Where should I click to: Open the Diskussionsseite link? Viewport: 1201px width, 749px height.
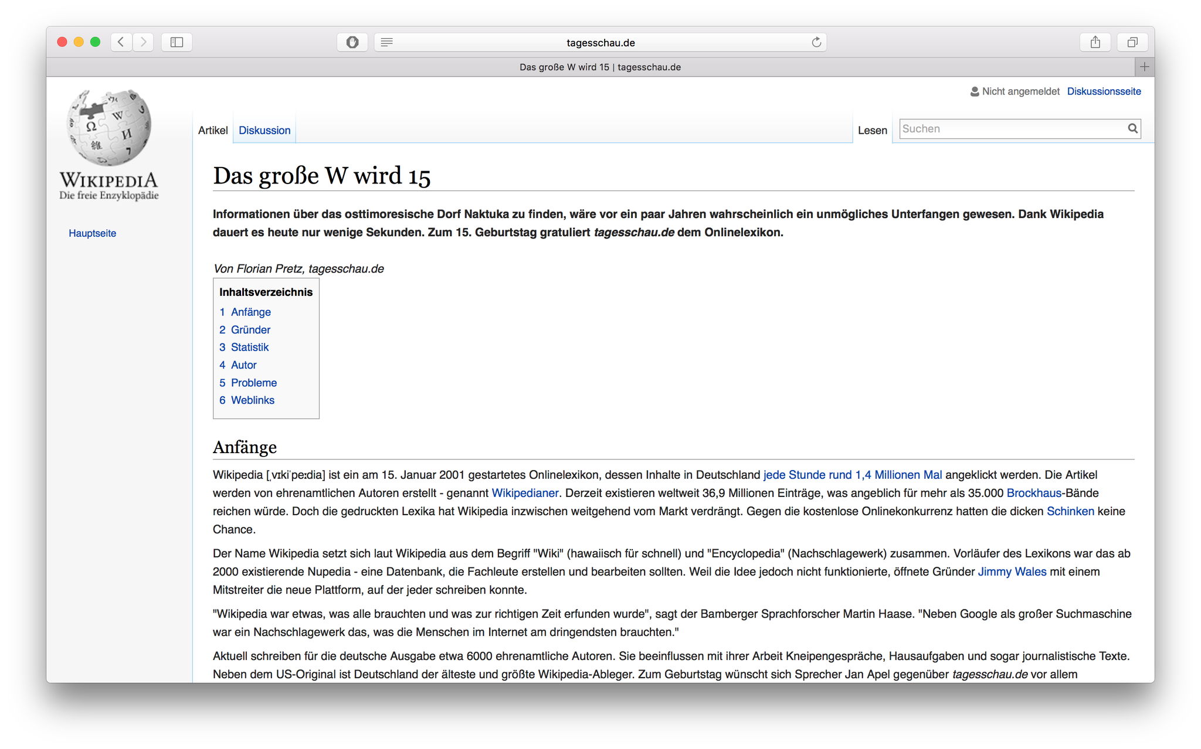coord(1104,91)
